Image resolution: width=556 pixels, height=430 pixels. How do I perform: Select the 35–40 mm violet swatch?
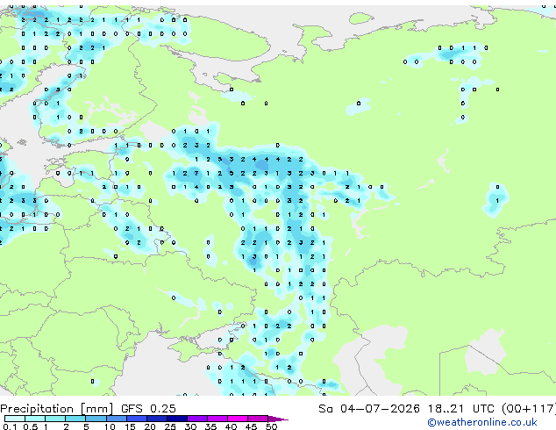point(217,419)
